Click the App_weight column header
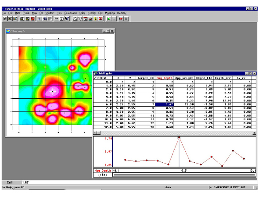 pos(184,78)
